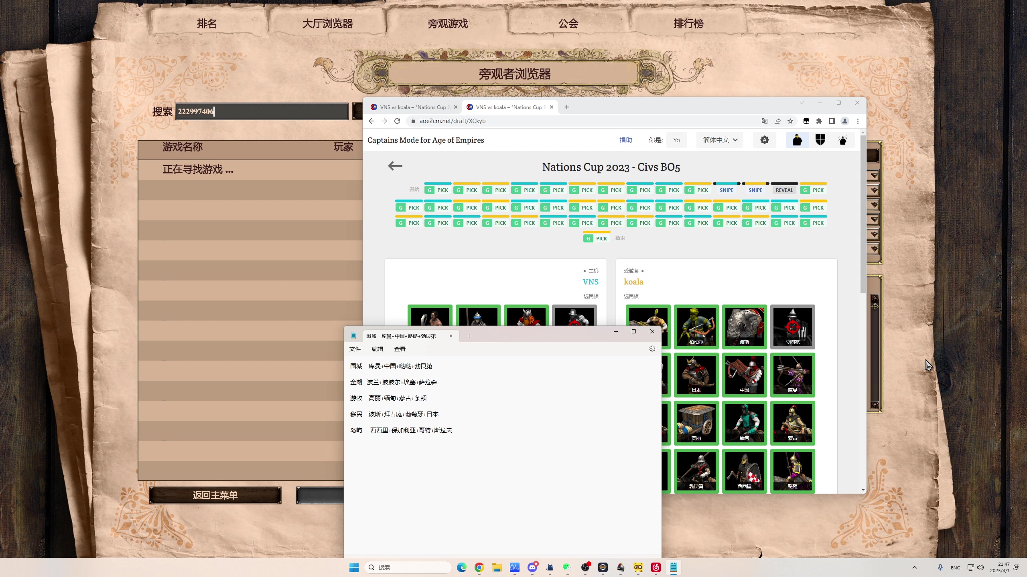This screenshot has height=577, width=1027.
Task: Open NetEase Cloud Music taskbar icon
Action: [x=656, y=567]
